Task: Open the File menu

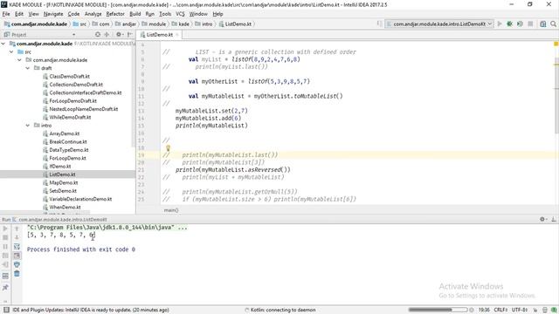Action: coord(6,14)
